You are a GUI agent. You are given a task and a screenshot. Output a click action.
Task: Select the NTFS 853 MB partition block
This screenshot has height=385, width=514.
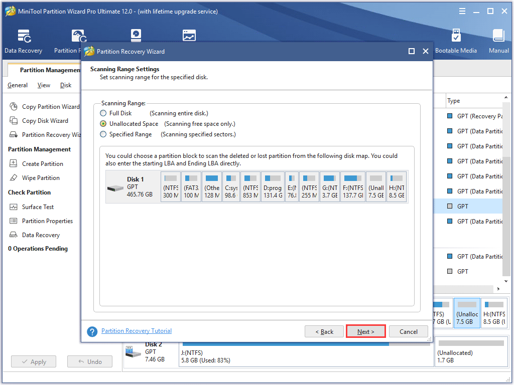[250, 187]
